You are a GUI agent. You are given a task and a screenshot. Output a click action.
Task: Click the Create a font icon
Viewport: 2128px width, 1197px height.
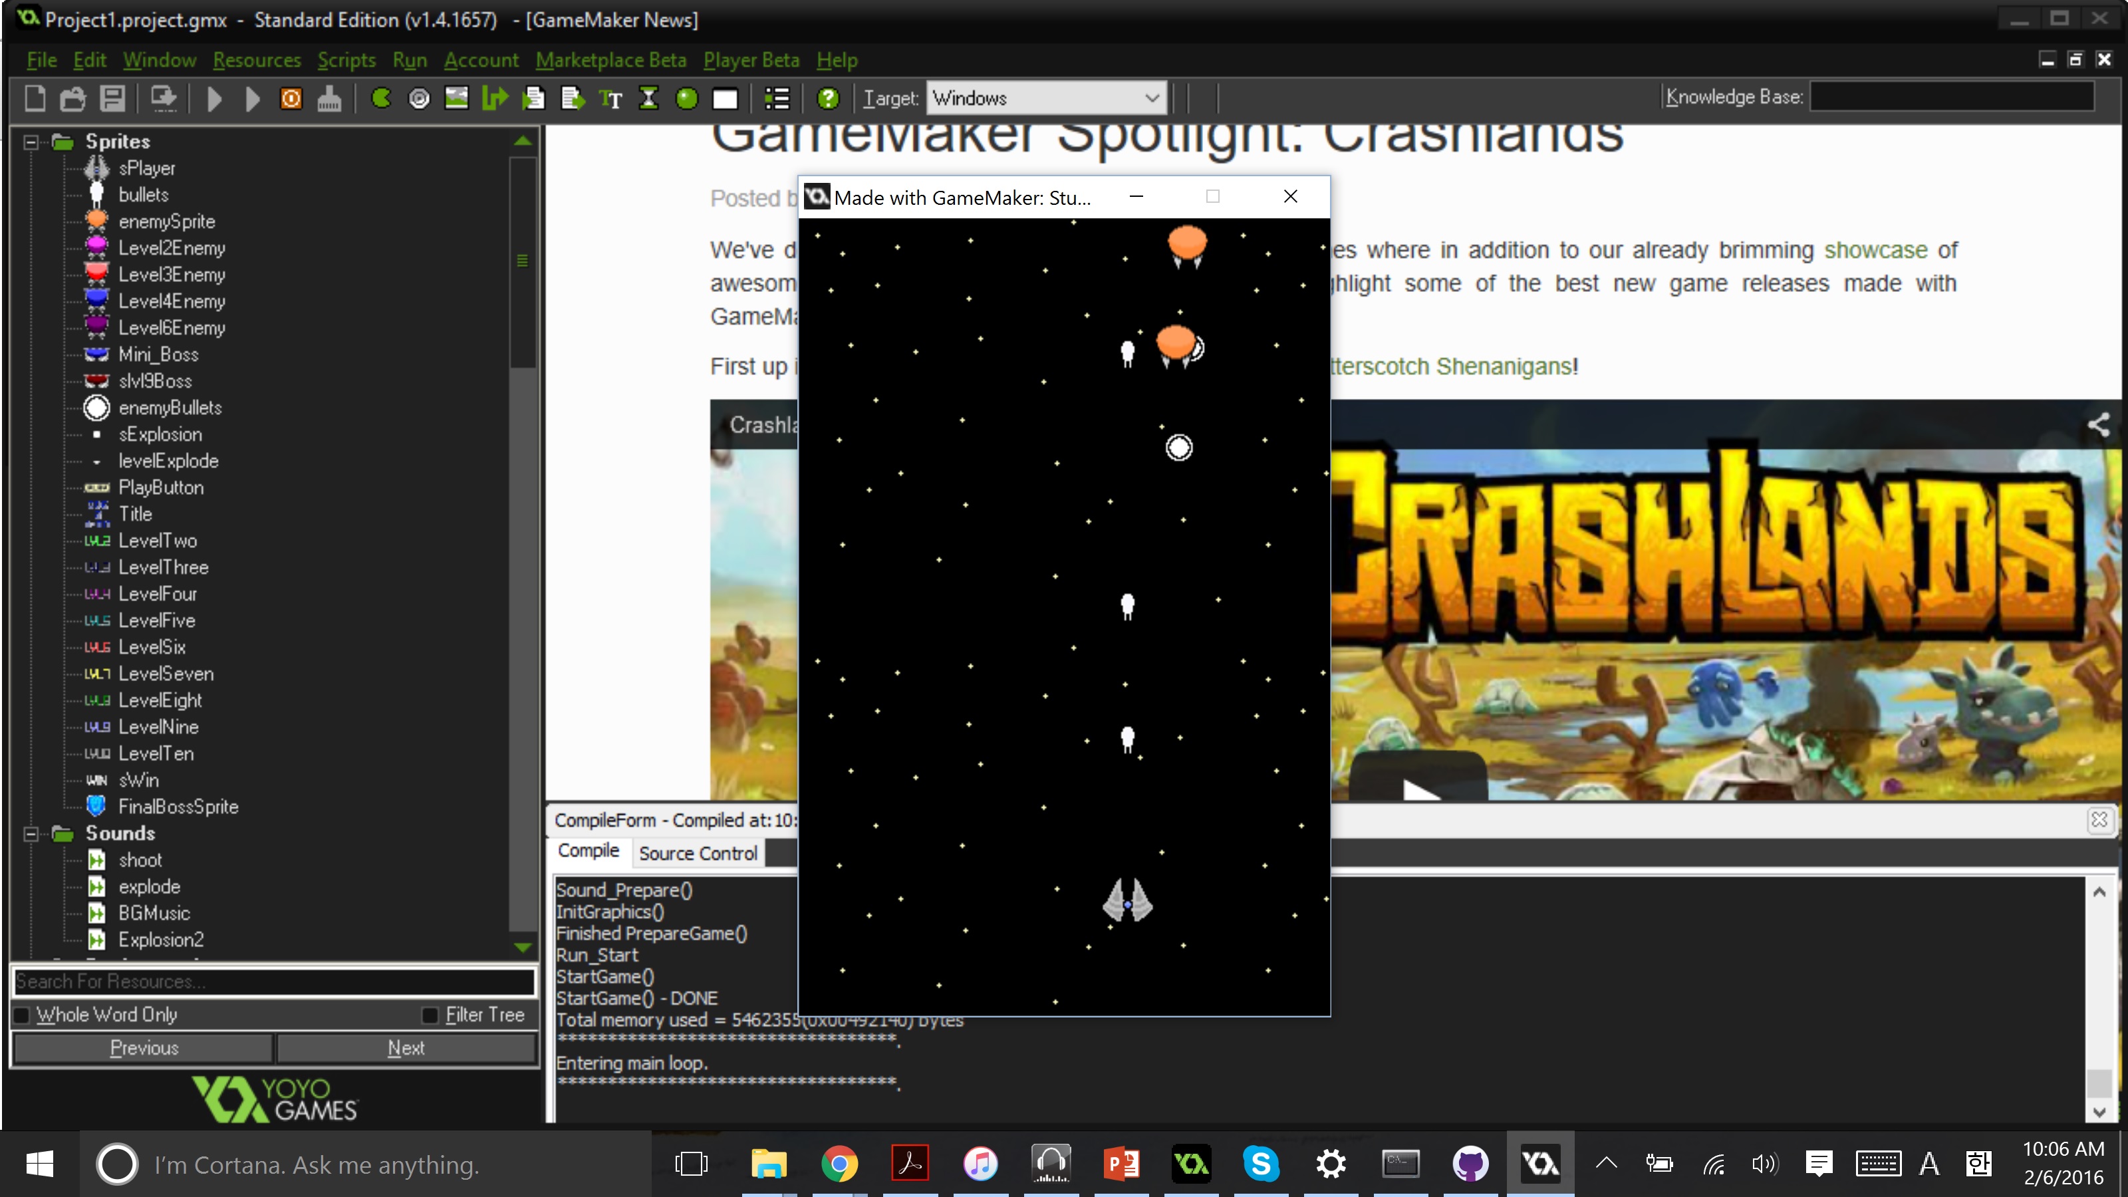click(x=610, y=99)
